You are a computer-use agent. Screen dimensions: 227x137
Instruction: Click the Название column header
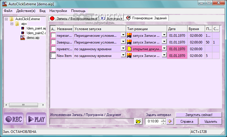[x=65, y=29]
